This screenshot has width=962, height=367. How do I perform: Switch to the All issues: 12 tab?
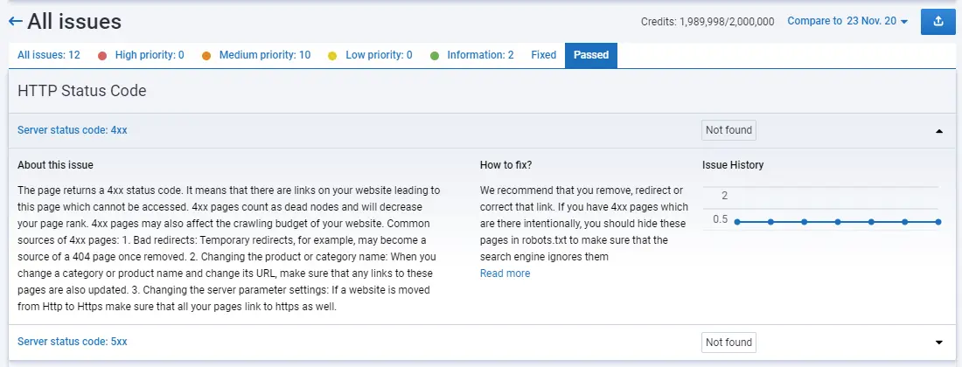point(49,55)
